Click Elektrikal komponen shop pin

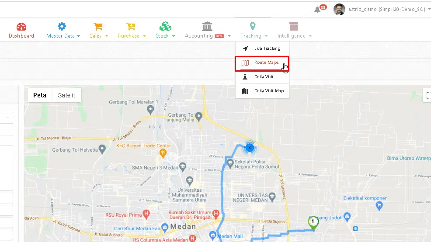pos(379,206)
